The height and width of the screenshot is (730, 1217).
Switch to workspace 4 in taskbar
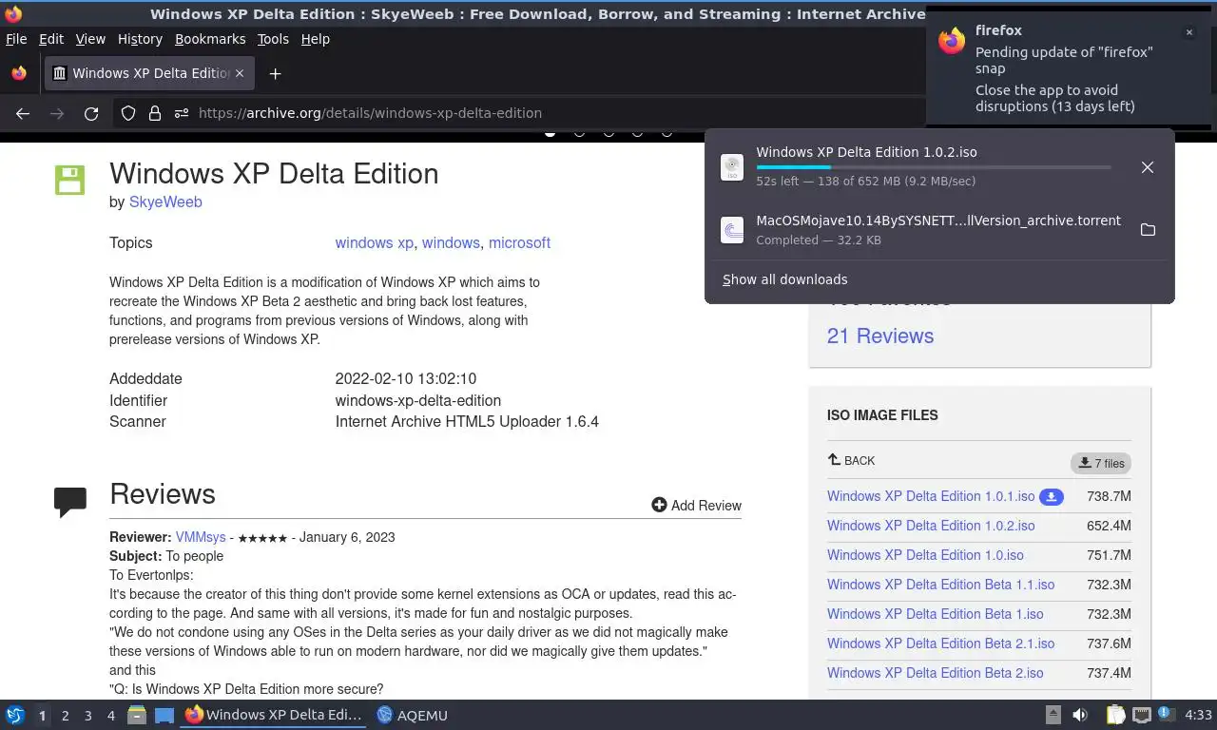click(x=110, y=716)
